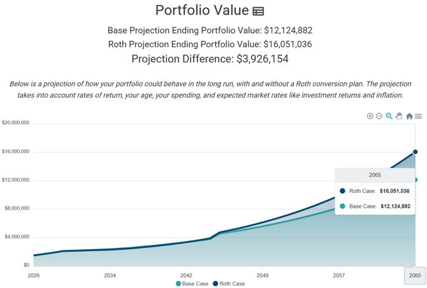Click the 2026 x-axis label
This screenshot has height=288, width=427.
[x=34, y=275]
